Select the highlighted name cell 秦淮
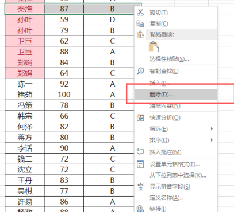Image resolution: width=234 pixels, height=212 pixels. click(25, 9)
